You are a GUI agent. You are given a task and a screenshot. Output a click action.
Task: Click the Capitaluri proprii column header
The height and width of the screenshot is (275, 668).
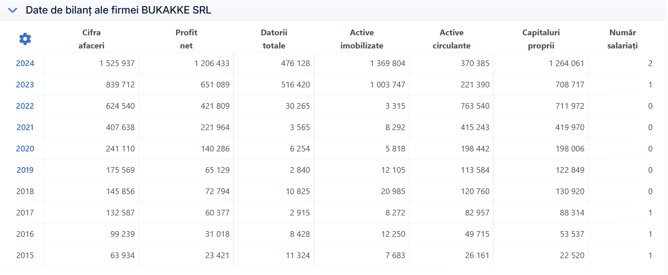pyautogui.click(x=541, y=39)
